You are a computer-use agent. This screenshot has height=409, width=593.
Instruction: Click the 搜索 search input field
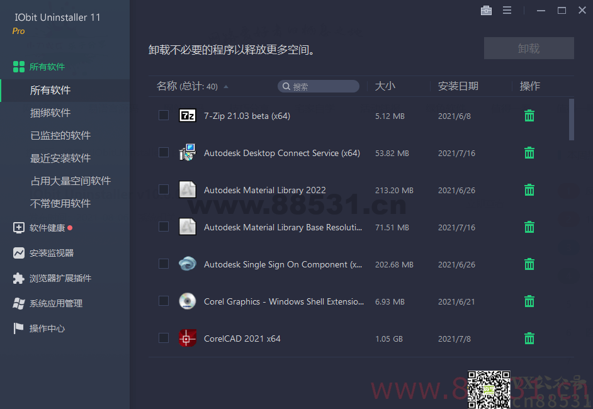[x=319, y=86]
